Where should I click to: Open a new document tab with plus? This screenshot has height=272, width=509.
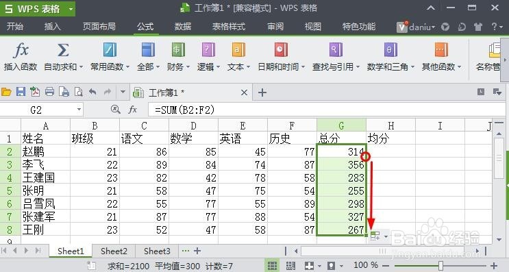pyautogui.click(x=262, y=92)
